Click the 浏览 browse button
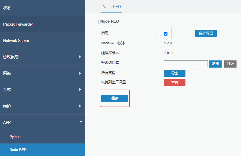The image size is (241, 156). pyautogui.click(x=215, y=64)
